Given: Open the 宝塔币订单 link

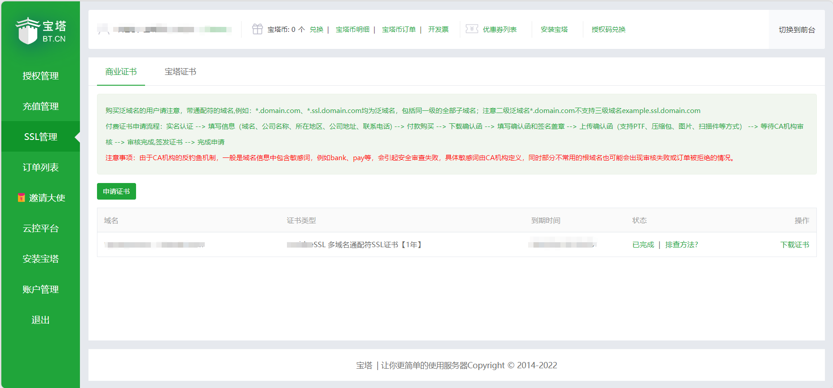Looking at the screenshot, I should (x=399, y=30).
